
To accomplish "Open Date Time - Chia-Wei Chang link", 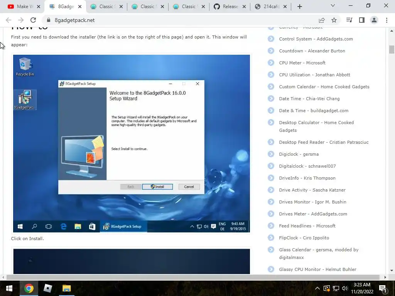I will (x=309, y=99).
